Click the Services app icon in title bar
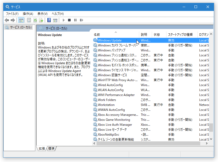 click(x=7, y=7)
